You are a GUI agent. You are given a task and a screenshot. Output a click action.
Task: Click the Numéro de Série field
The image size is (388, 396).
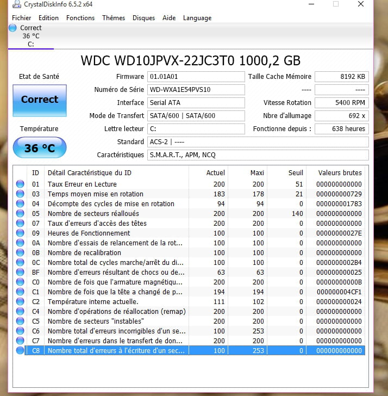coord(196,90)
